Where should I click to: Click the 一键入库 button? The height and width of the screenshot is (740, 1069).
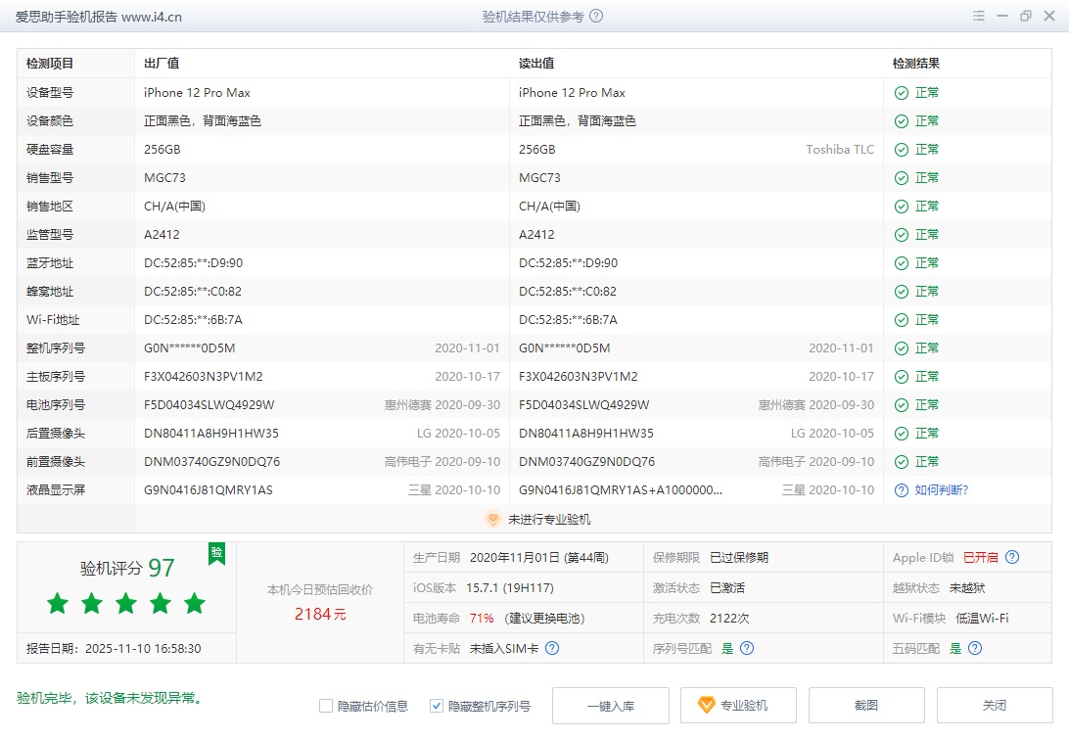[610, 706]
